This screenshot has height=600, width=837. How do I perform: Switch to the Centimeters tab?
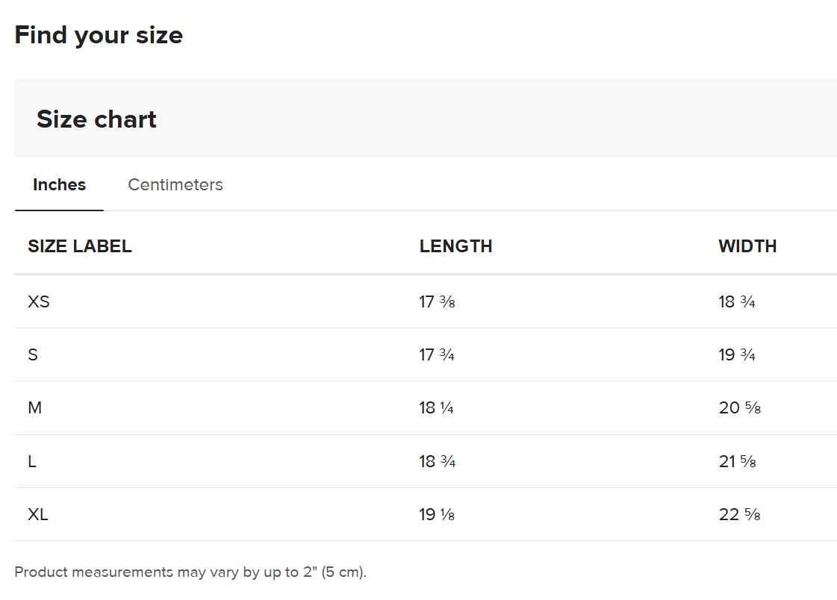175,184
